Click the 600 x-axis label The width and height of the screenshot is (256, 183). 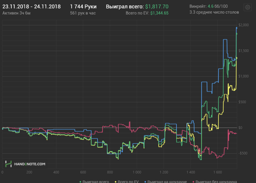(83, 172)
